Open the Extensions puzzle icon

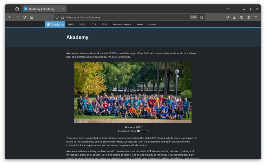tap(249, 17)
